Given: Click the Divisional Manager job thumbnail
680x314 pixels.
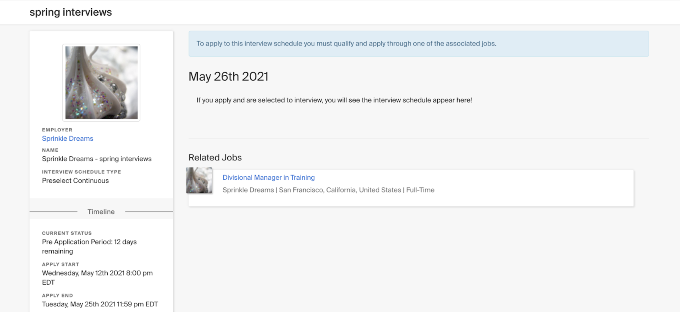Looking at the screenshot, I should (199, 180).
